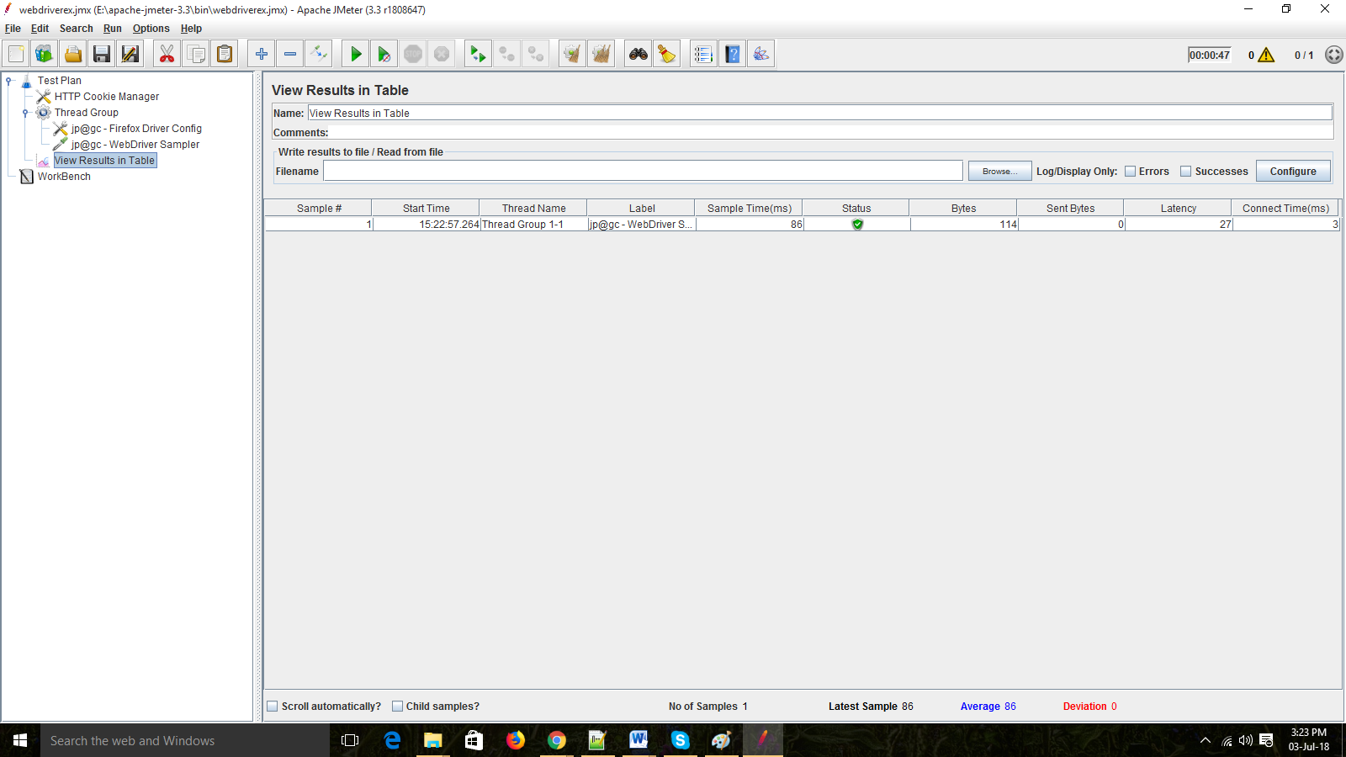Click the yellow warning triangle indicator
The image size is (1346, 757).
(1266, 55)
